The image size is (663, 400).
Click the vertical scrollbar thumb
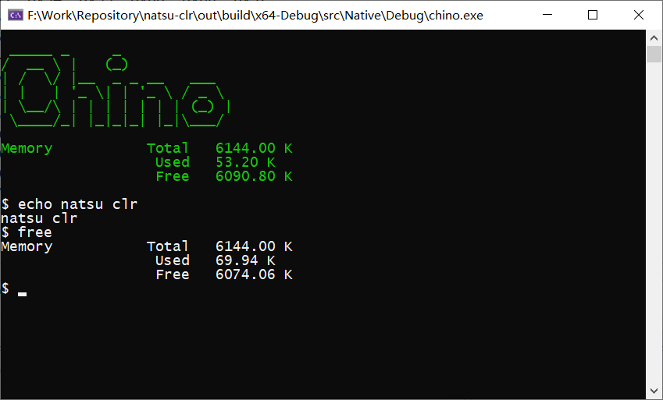tap(654, 54)
